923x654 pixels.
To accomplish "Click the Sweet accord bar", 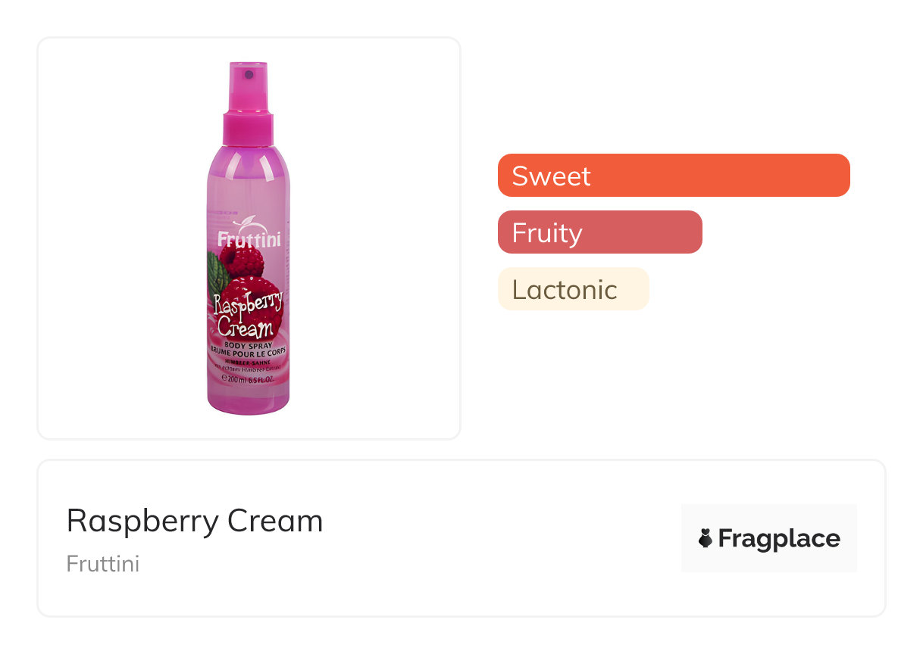I will coord(674,175).
